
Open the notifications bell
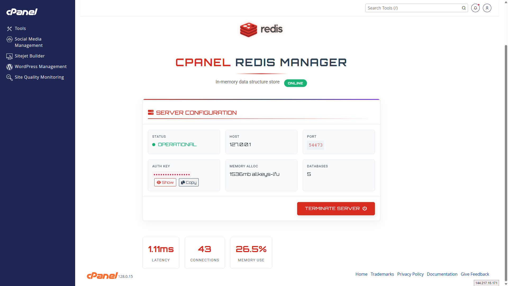[x=475, y=8]
